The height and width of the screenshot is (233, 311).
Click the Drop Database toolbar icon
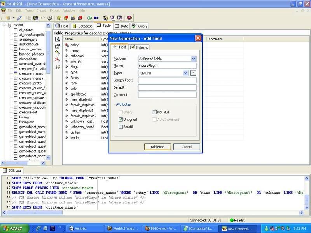[66, 18]
